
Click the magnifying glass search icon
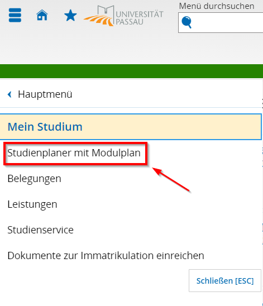click(187, 22)
